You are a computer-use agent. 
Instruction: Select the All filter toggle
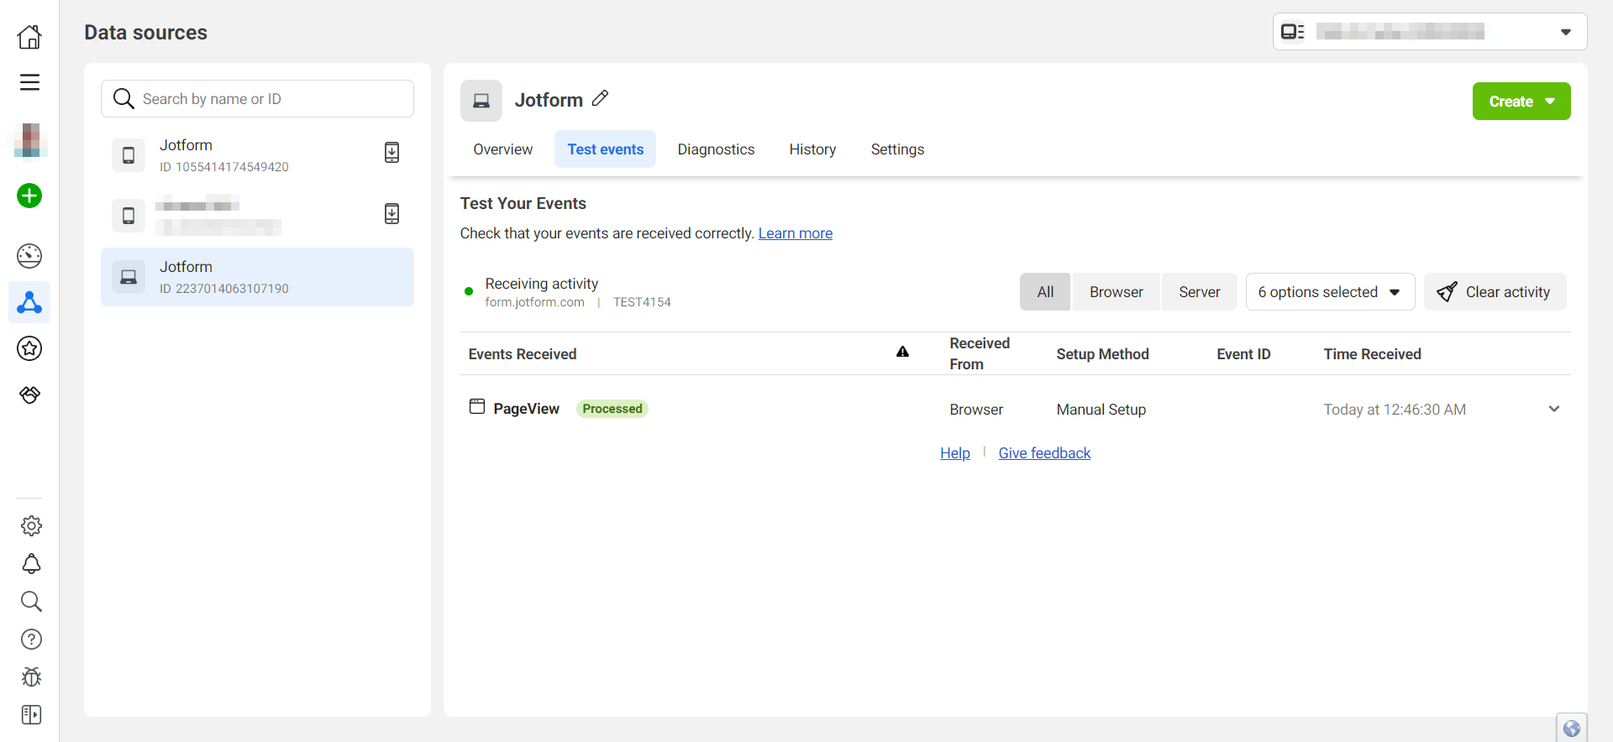point(1045,292)
